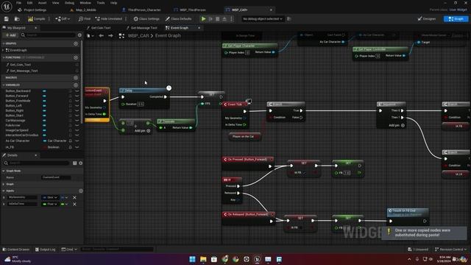Open the Content Drawer
Image resolution: width=471 pixels, height=265 pixels.
(16, 250)
